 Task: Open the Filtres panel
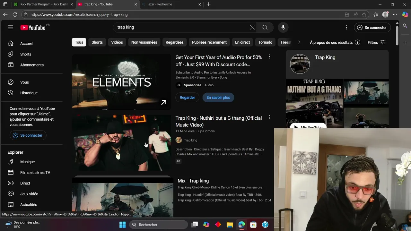pos(377,42)
